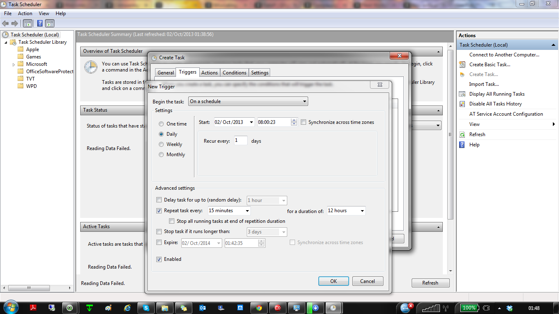
Task: Click the Disable All Tasks History icon
Action: point(462,104)
